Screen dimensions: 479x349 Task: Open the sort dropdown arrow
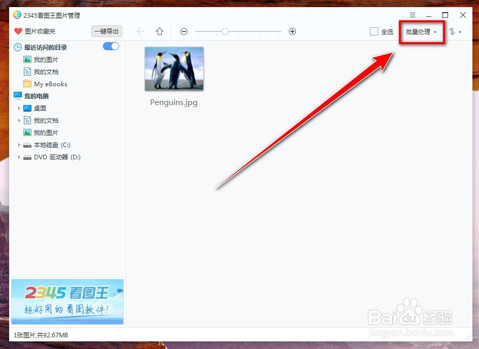click(x=460, y=32)
